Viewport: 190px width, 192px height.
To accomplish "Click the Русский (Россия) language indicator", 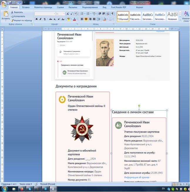I will [48, 184].
